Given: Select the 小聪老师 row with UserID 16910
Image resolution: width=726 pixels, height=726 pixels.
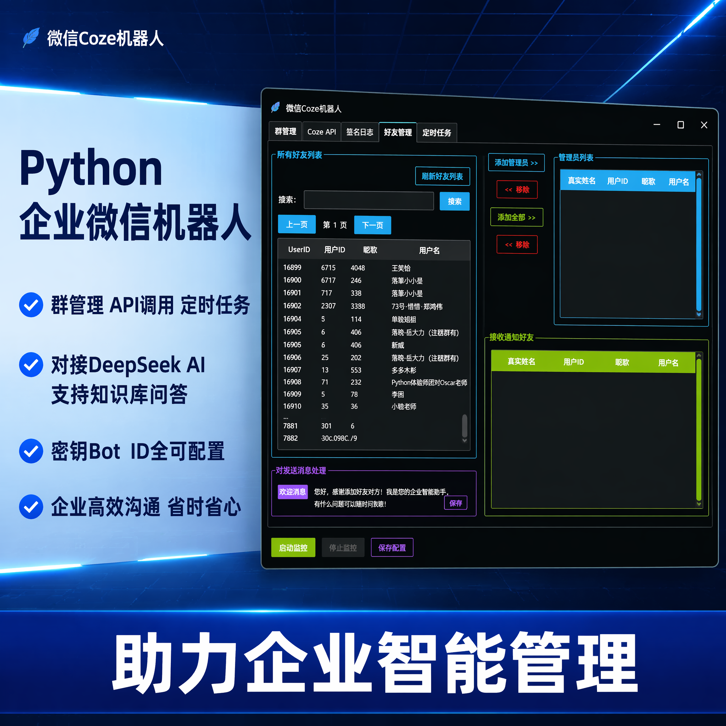Looking at the screenshot, I should coord(374,406).
